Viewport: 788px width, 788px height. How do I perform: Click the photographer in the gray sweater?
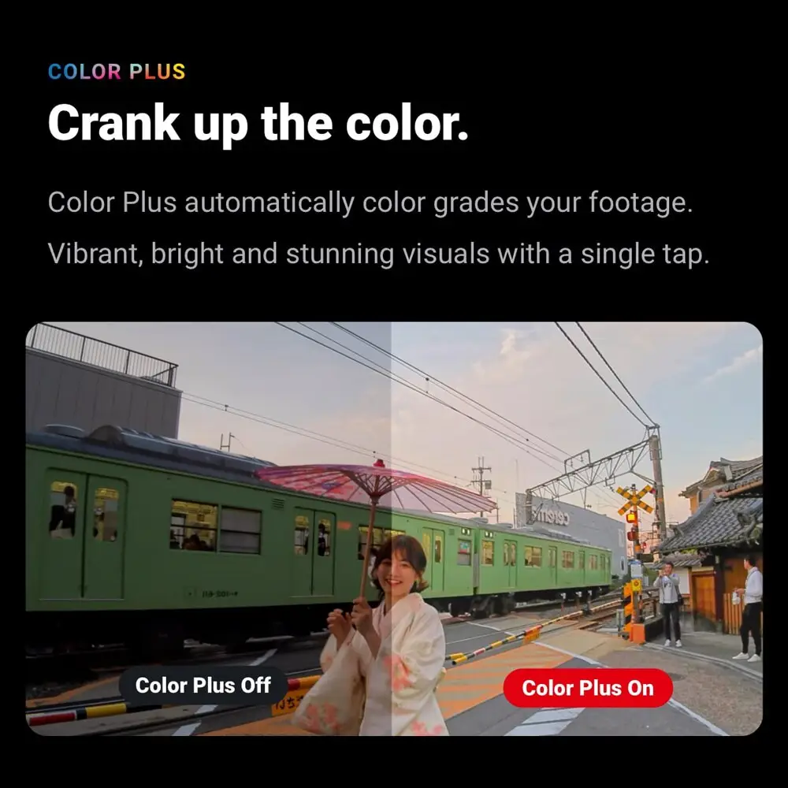click(669, 604)
